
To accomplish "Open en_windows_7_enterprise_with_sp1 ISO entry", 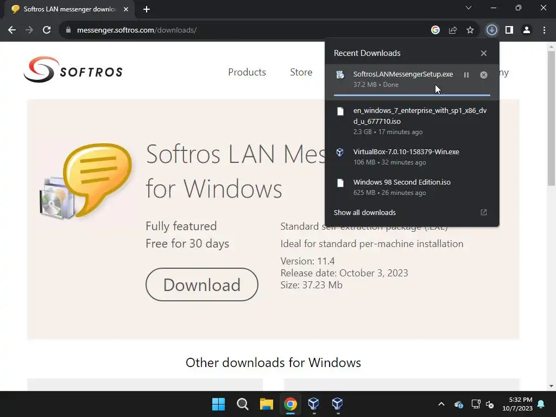I will point(412,121).
